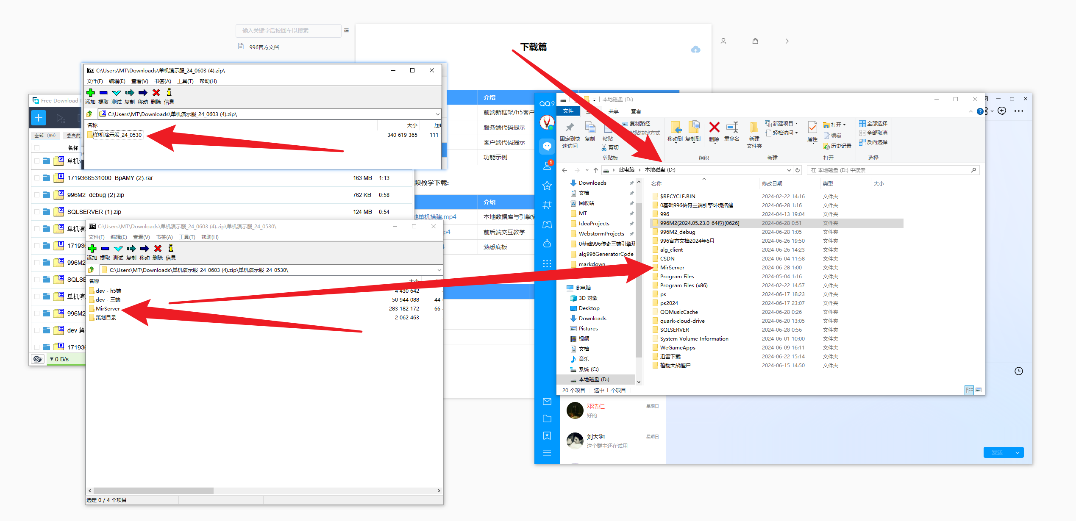The image size is (1076, 521).
Task: Collapse the Explorer ribbon with the chevron
Action: (x=970, y=111)
